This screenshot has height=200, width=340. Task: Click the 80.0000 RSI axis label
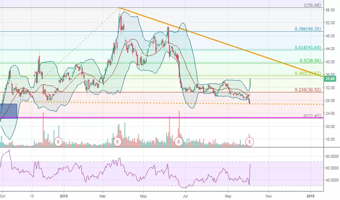(332, 156)
